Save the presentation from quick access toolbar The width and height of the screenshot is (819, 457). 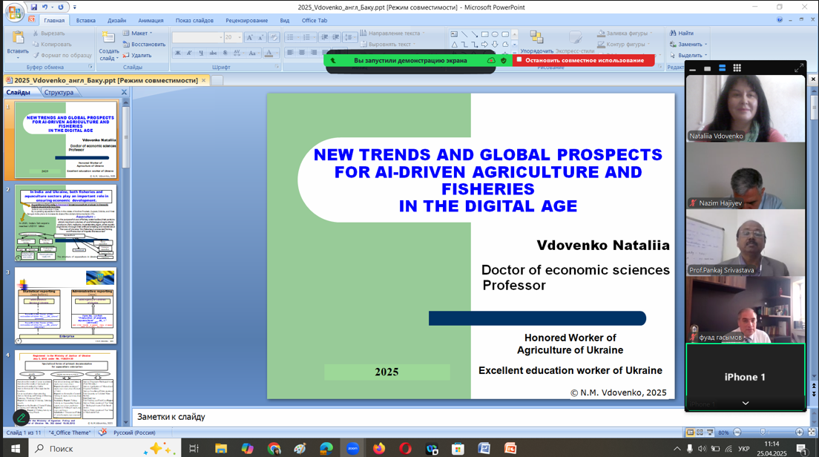pyautogui.click(x=33, y=7)
